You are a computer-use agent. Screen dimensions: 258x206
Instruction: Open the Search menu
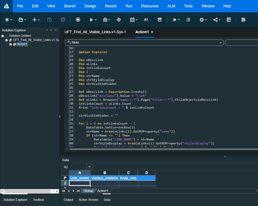(x=70, y=6)
